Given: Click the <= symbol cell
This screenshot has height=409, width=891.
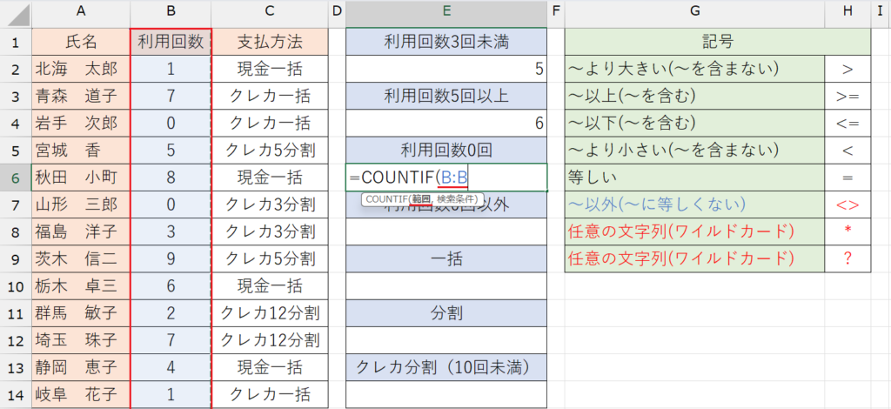Looking at the screenshot, I should coord(847,124).
